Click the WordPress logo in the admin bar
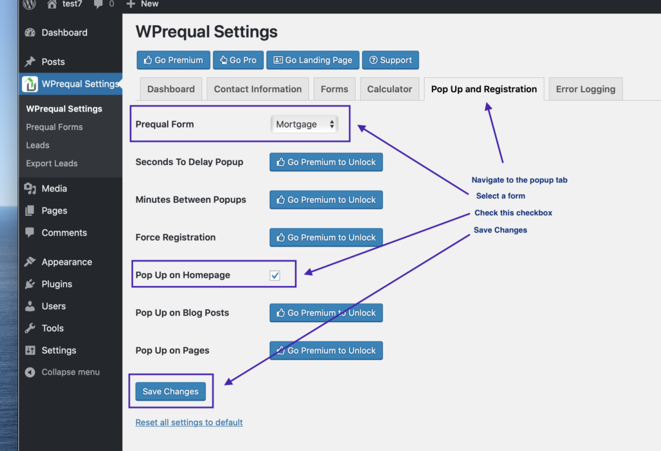Viewport: 661px width, 451px height. 29,4
